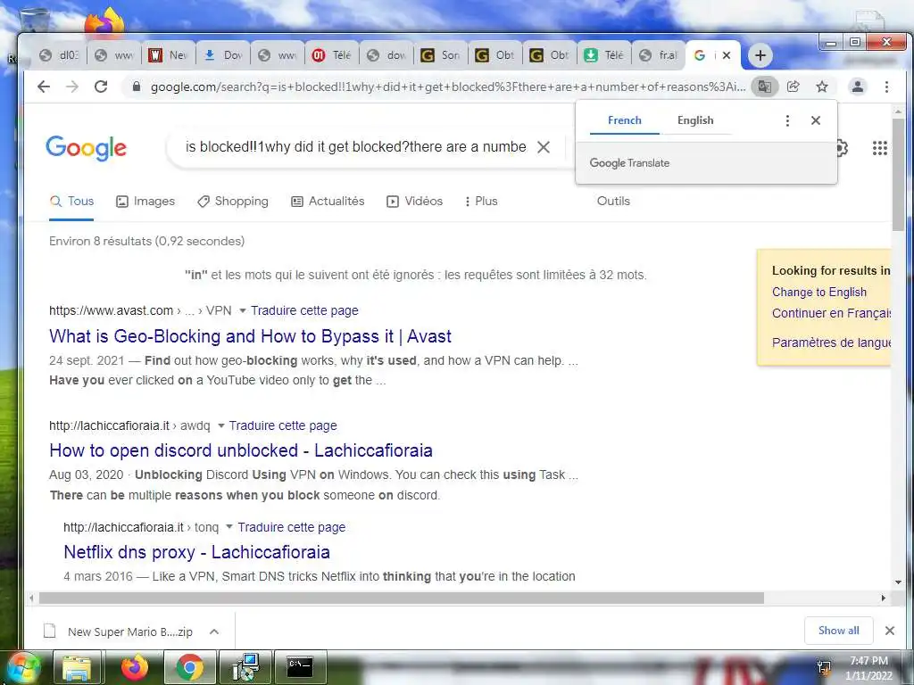The image size is (914, 685).
Task: Close the downloads bar
Action: 890,631
